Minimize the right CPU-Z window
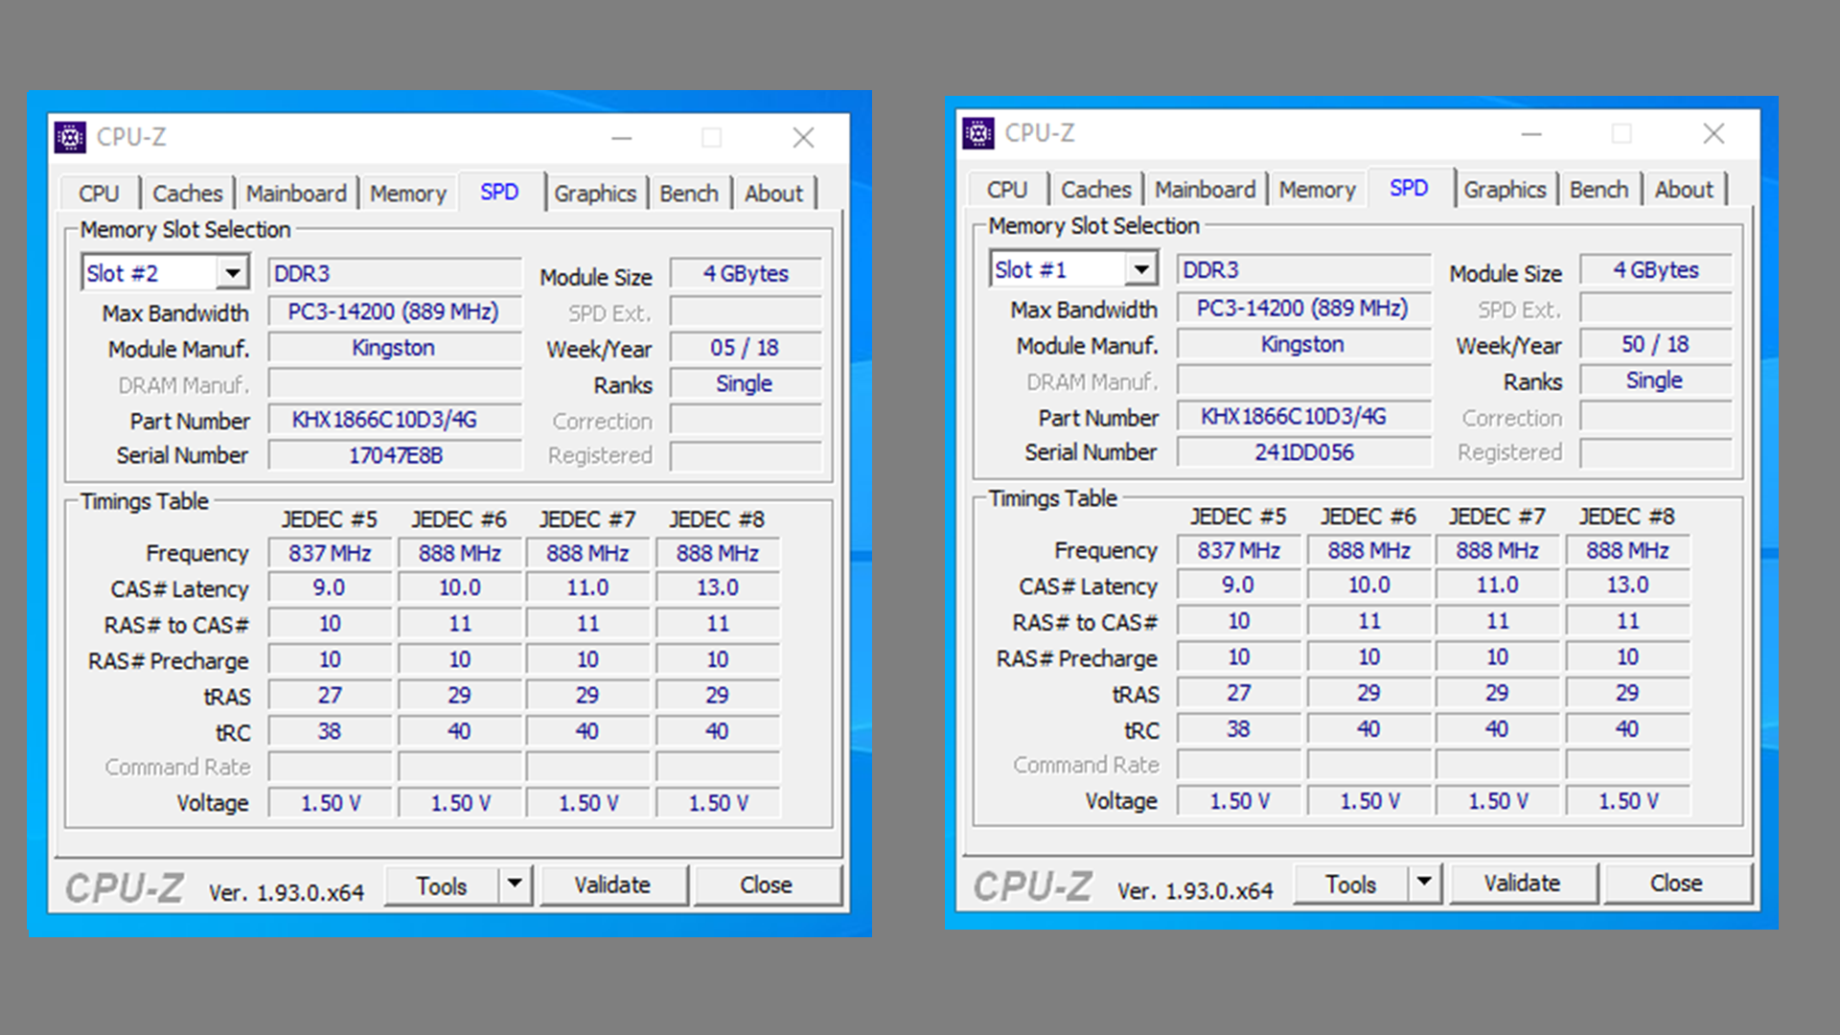This screenshot has height=1035, width=1840. [x=1531, y=134]
